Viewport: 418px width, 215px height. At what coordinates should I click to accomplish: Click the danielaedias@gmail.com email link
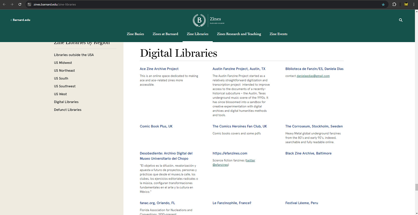pos(313,76)
